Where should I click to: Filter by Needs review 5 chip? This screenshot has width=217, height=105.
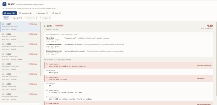pyautogui.click(x=31, y=18)
